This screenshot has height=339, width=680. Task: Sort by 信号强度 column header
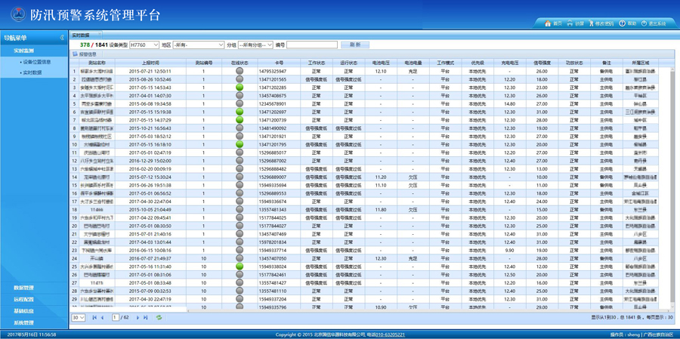[x=542, y=63]
